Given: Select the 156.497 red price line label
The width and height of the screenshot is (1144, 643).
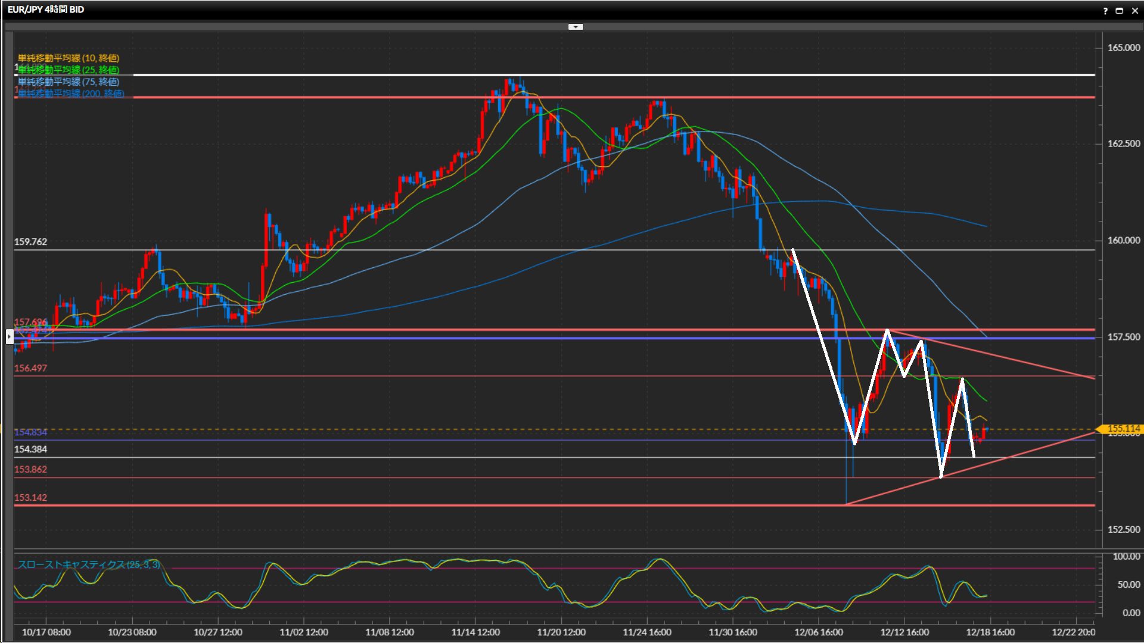Looking at the screenshot, I should point(30,369).
